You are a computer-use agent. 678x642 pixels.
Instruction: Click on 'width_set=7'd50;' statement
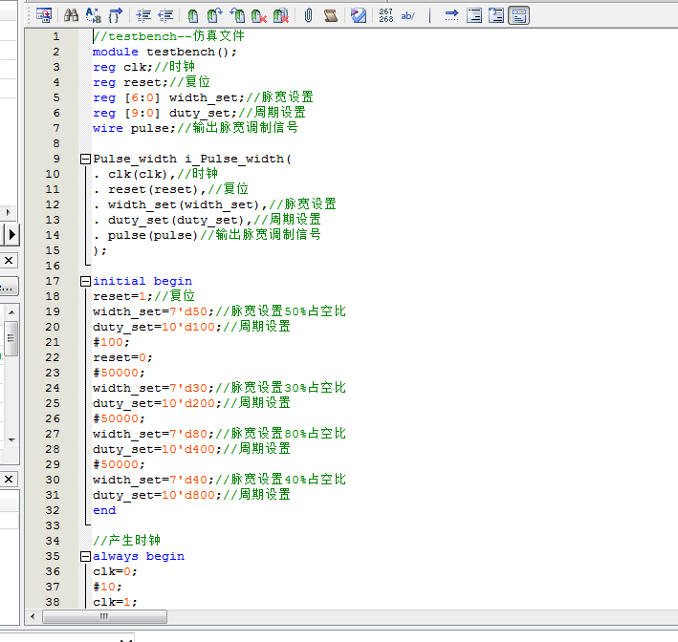154,311
